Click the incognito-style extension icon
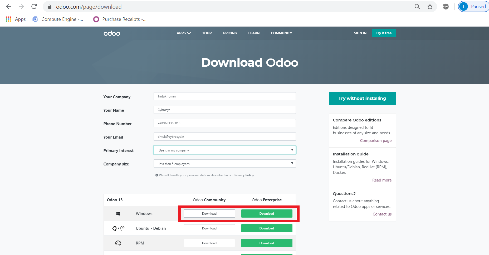Screen dimensions: 489x255 [446, 7]
